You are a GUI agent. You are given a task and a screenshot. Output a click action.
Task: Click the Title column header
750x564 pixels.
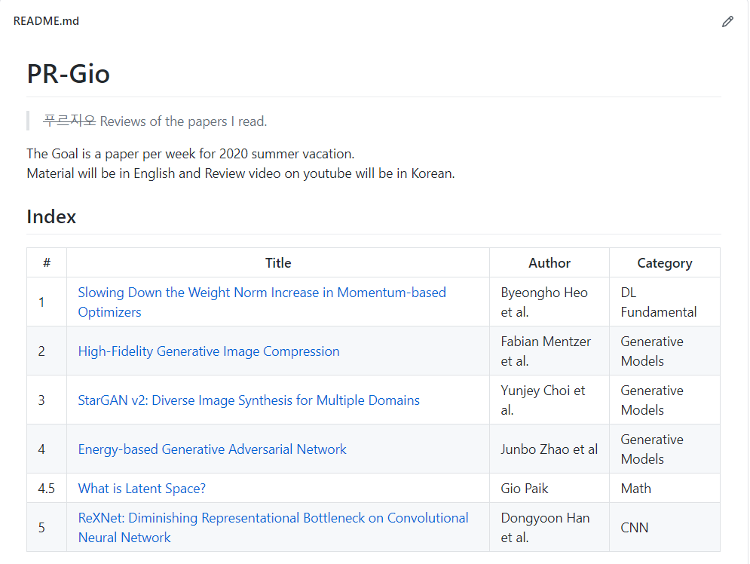pyautogui.click(x=278, y=263)
